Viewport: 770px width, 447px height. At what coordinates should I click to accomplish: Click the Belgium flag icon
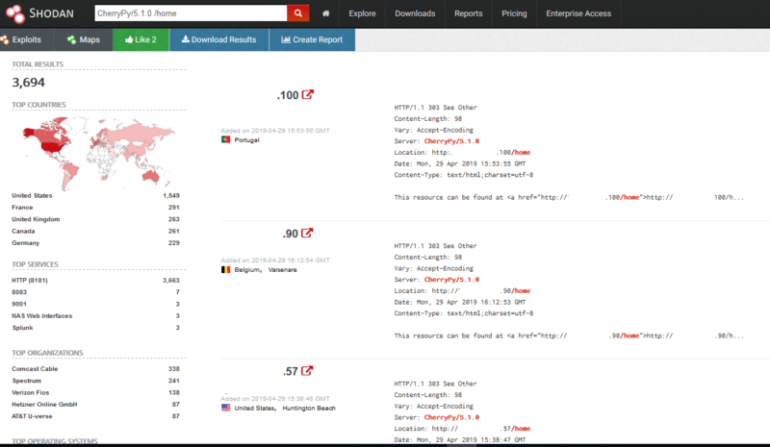click(226, 269)
